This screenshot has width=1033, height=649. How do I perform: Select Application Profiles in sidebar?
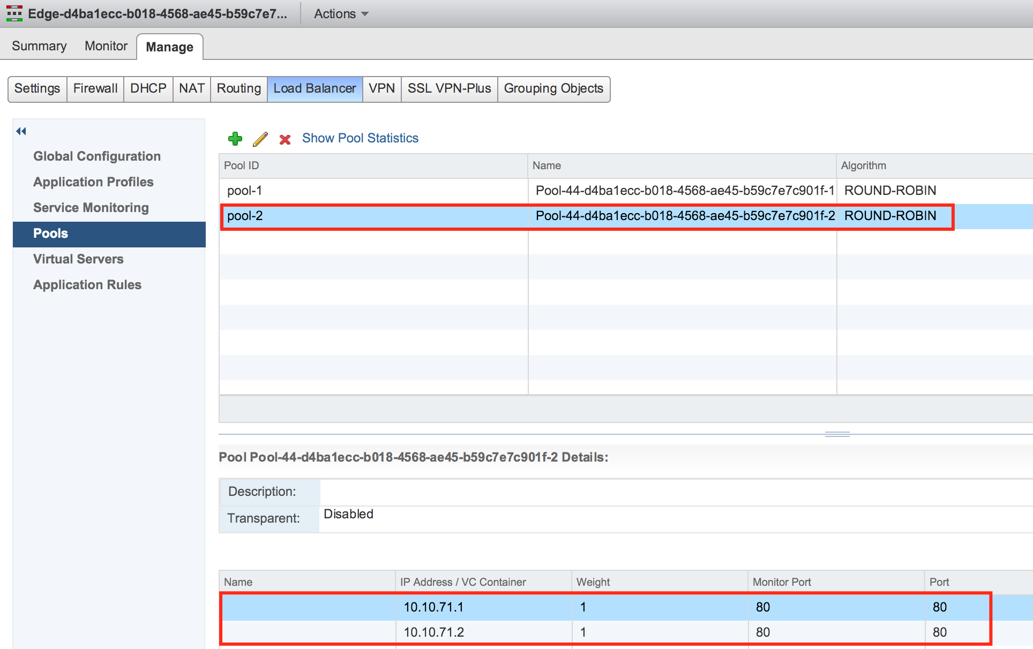93,182
